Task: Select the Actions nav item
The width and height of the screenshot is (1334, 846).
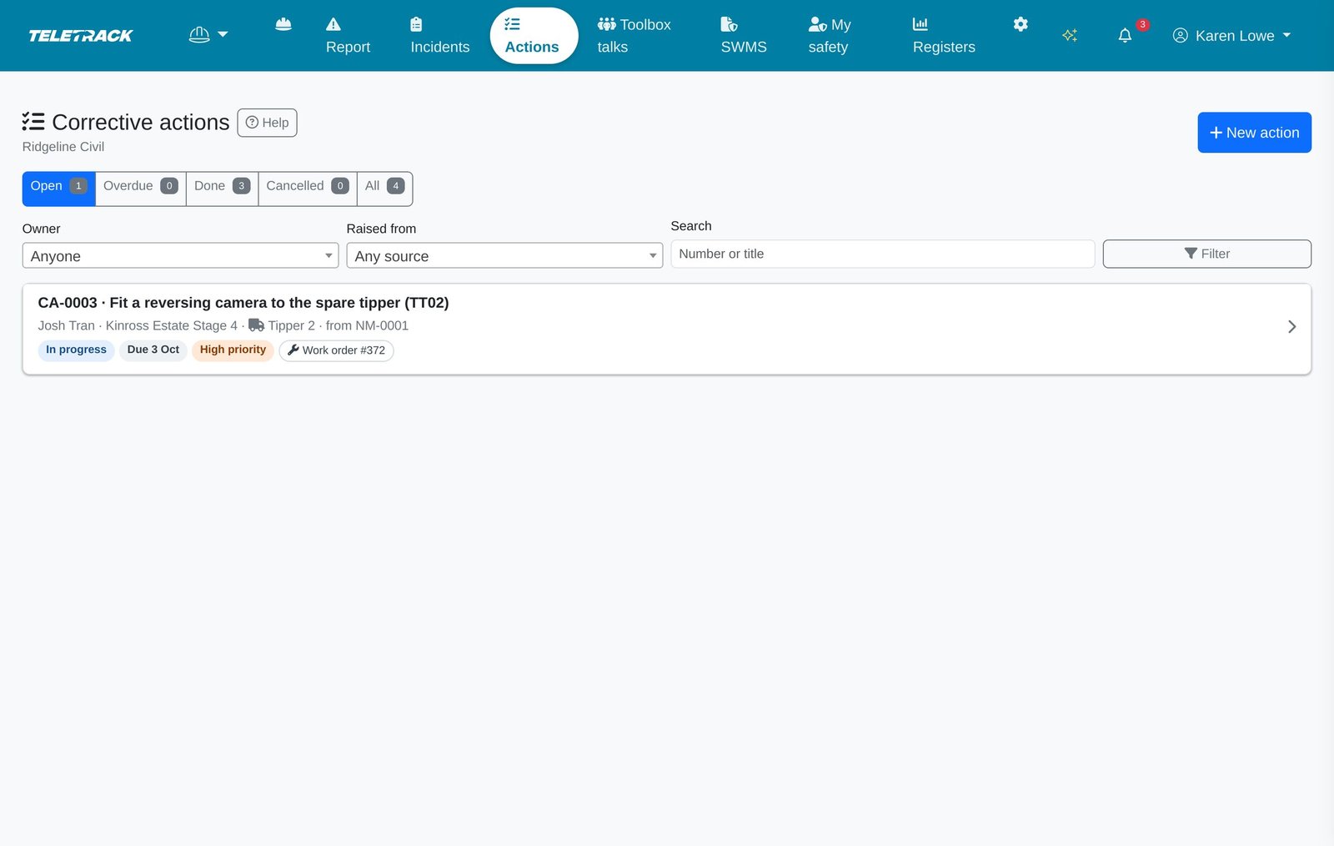Action: tap(534, 35)
